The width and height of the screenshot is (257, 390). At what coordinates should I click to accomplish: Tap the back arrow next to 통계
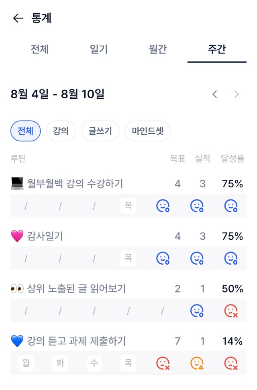18,18
